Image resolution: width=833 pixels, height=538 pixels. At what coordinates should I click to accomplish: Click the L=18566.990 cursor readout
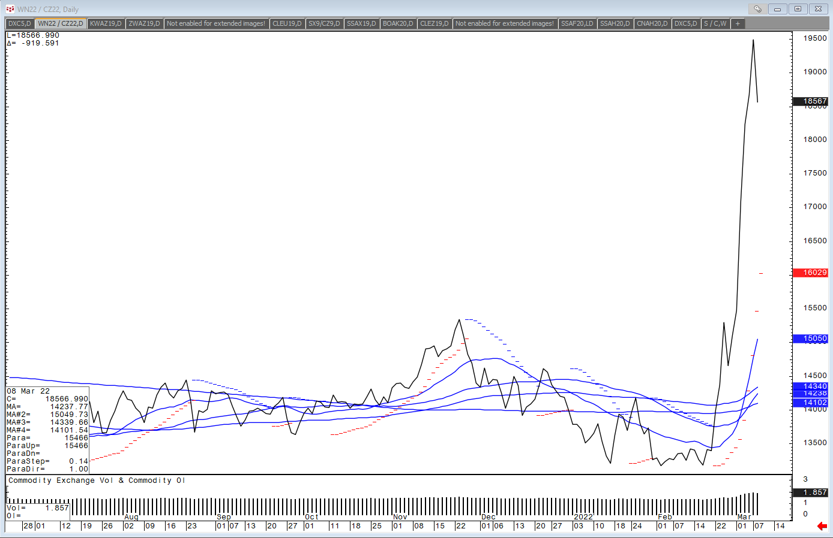pyautogui.click(x=33, y=35)
